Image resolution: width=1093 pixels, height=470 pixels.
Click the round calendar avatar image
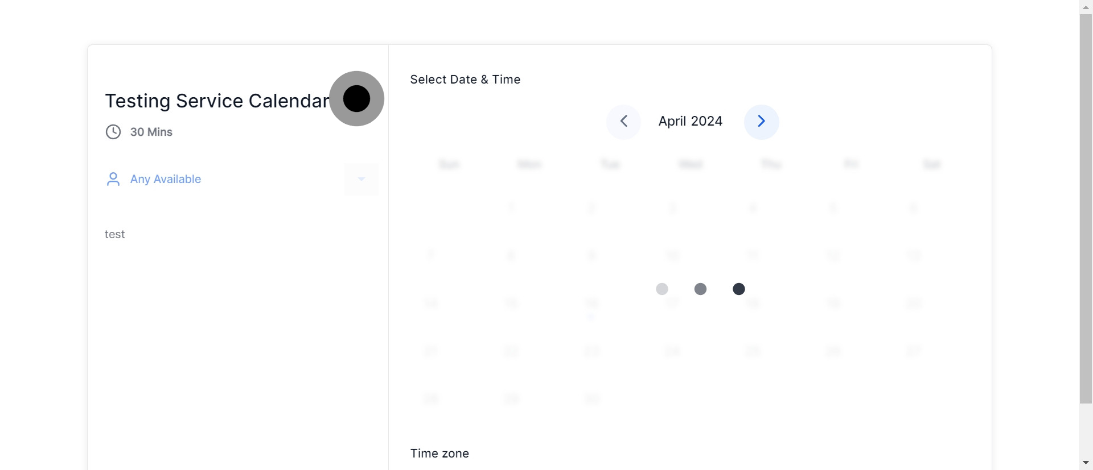click(x=356, y=98)
